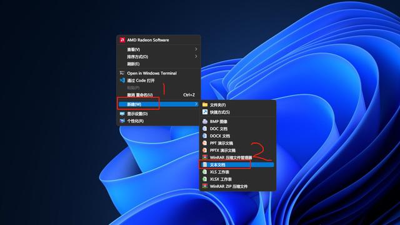
Task: Click the Windows Terminal icon in menu
Action: [122, 73]
